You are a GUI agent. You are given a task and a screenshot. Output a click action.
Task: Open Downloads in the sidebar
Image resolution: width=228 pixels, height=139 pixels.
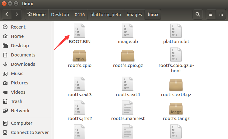26,64
